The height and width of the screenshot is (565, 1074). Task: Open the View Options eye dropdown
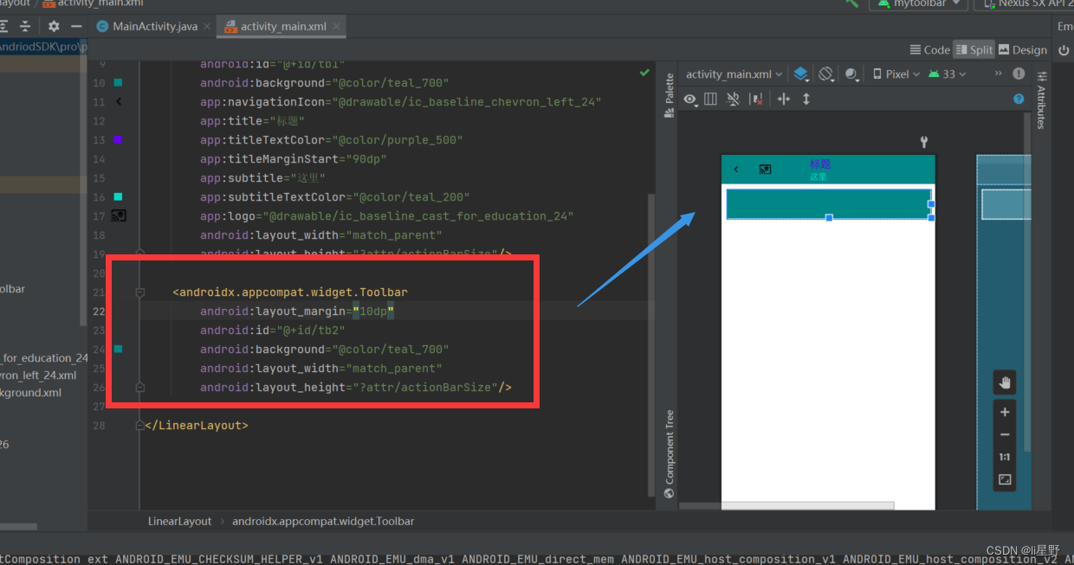pyautogui.click(x=693, y=100)
